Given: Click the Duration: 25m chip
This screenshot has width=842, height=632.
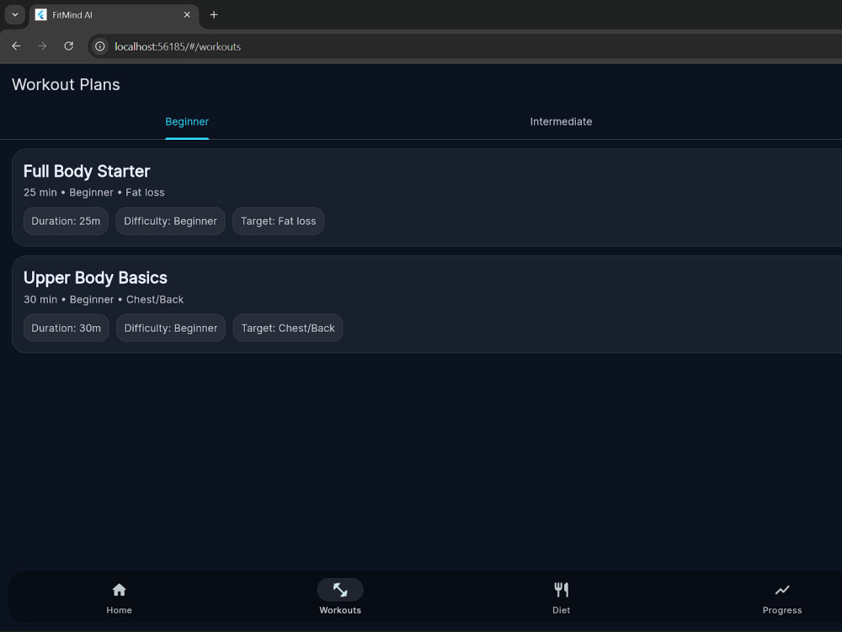Looking at the screenshot, I should [x=66, y=222].
